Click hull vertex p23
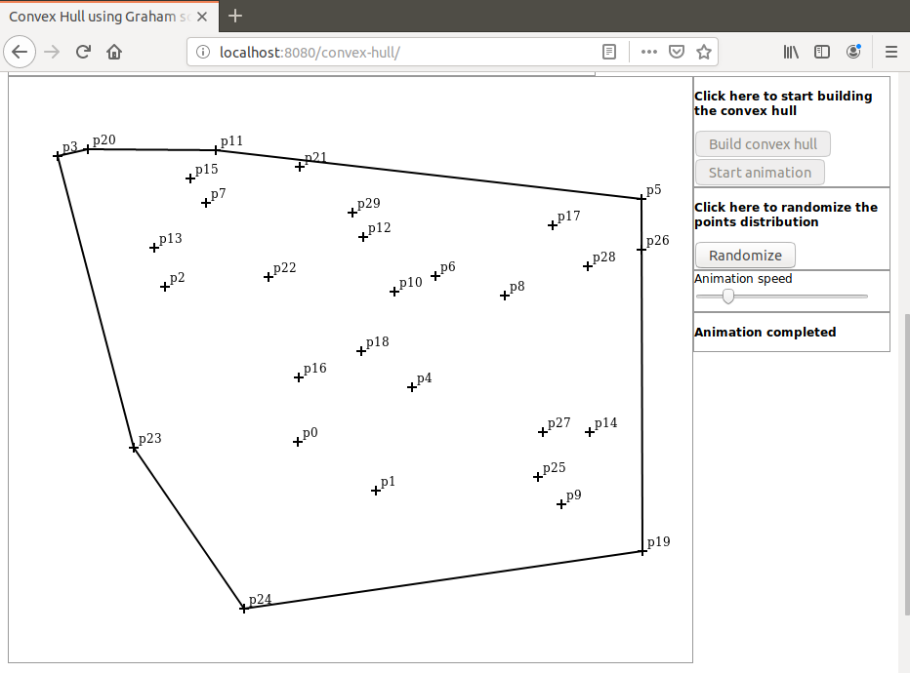 tap(134, 448)
